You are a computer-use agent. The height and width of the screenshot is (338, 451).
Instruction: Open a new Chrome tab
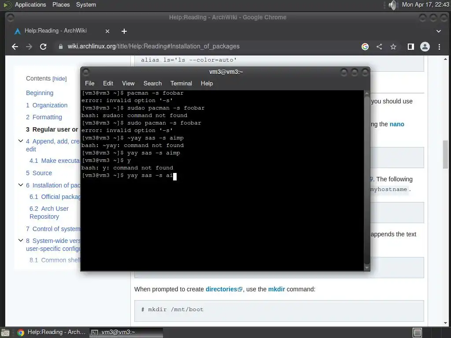pos(124,31)
